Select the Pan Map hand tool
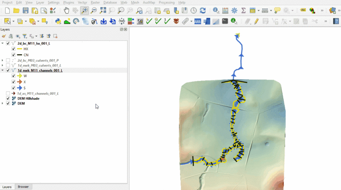 pyautogui.click(x=66, y=10)
